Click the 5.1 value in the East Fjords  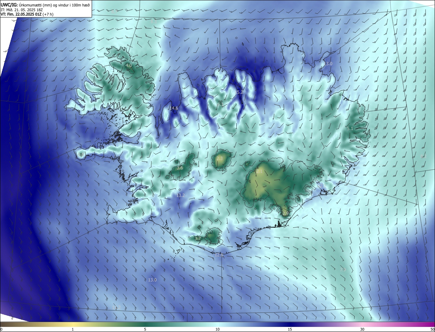350,128
